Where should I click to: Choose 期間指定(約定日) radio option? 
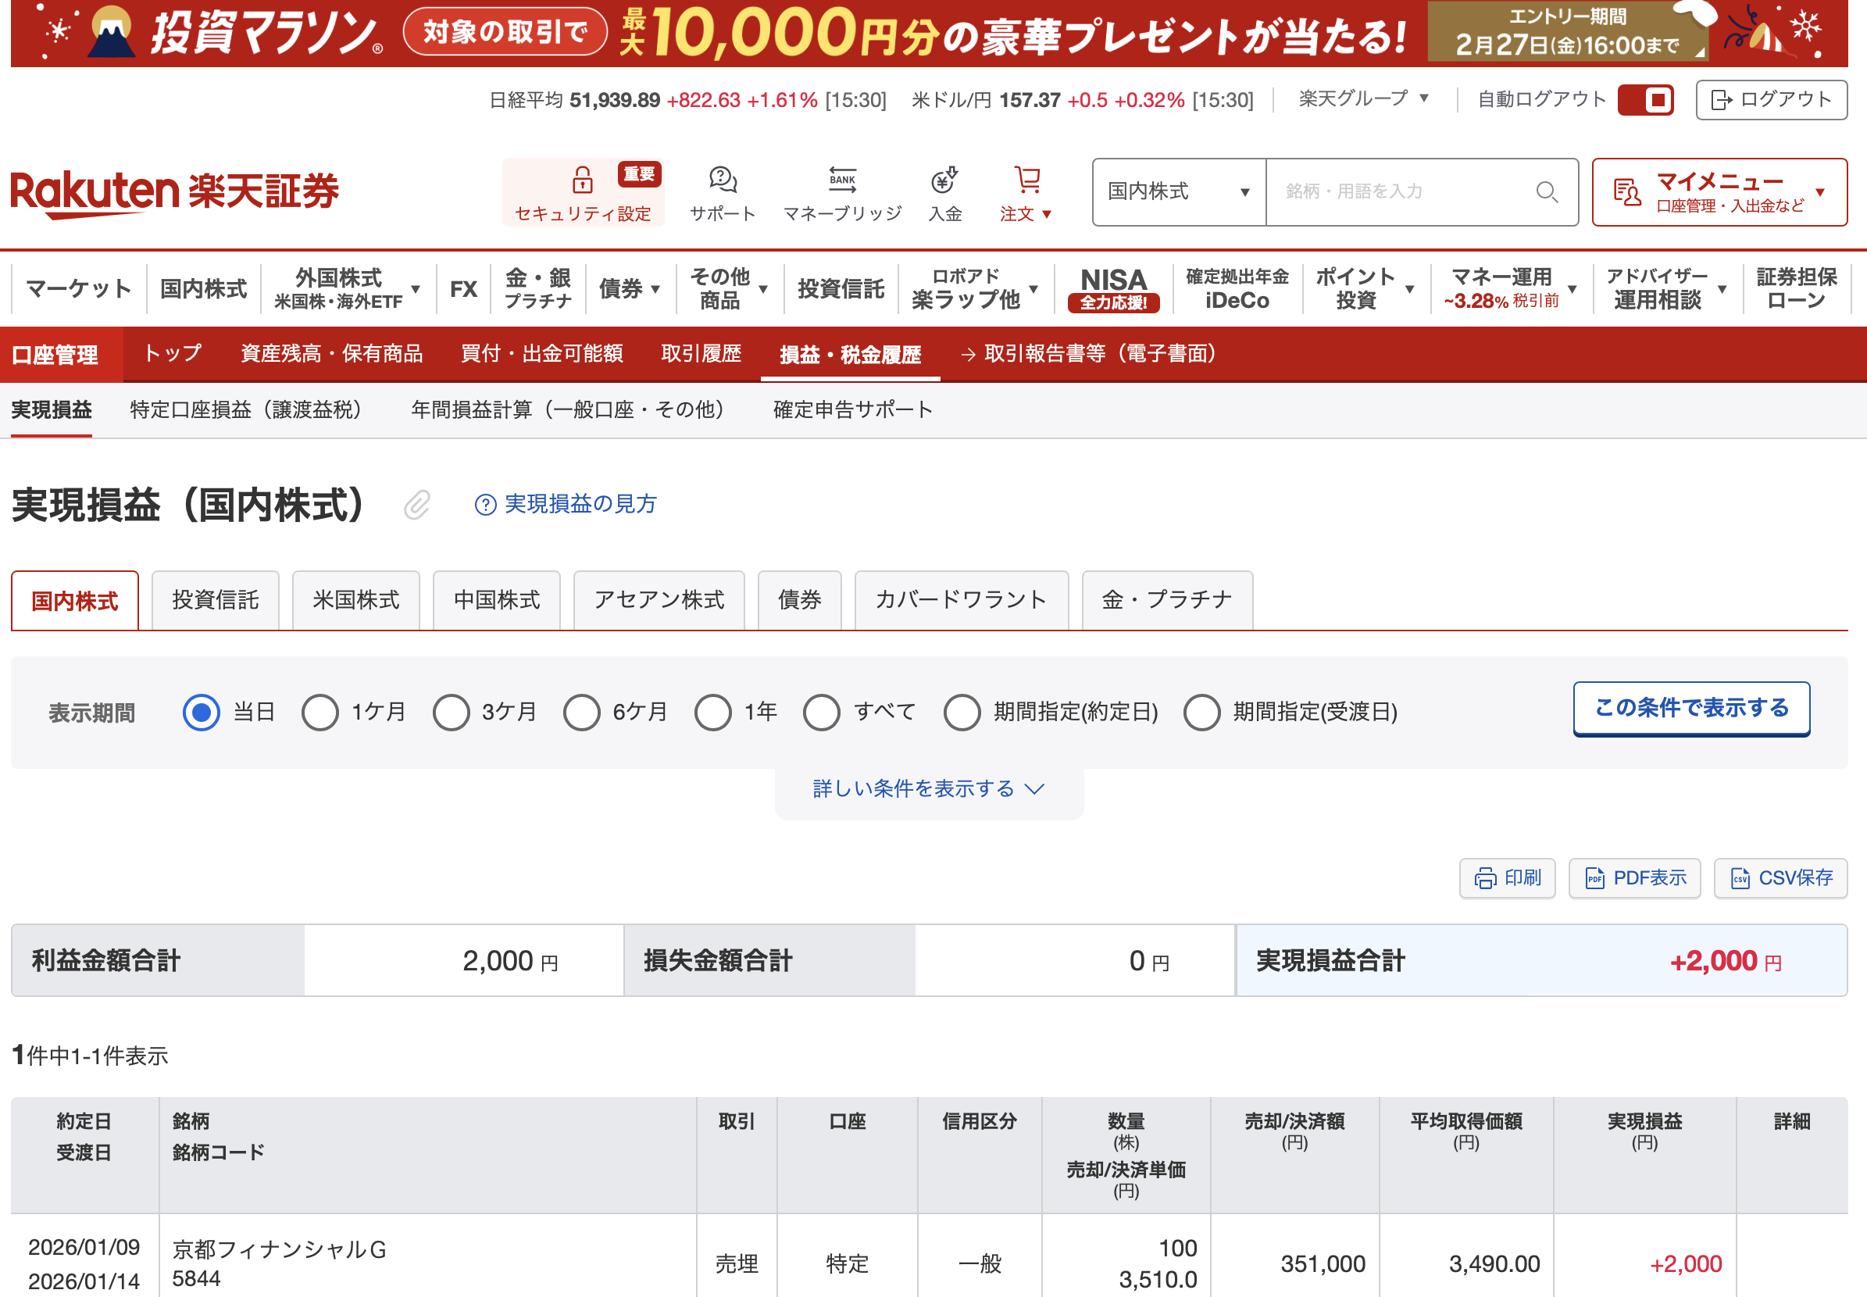tap(962, 713)
